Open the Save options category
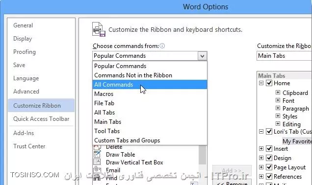Screen dimensions: 312x185 [x=41, y=65]
